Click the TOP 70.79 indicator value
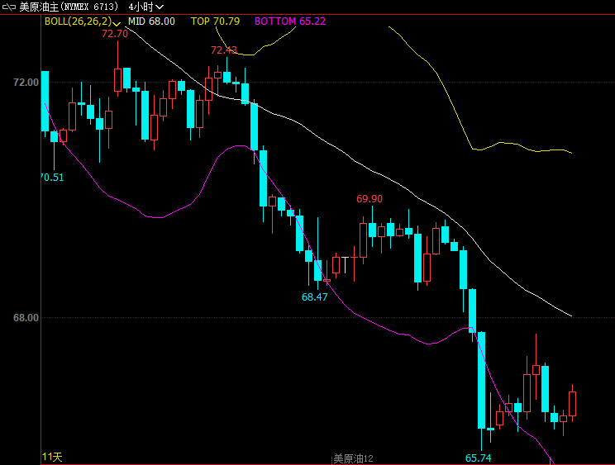This screenshot has height=465, width=615. click(x=215, y=21)
